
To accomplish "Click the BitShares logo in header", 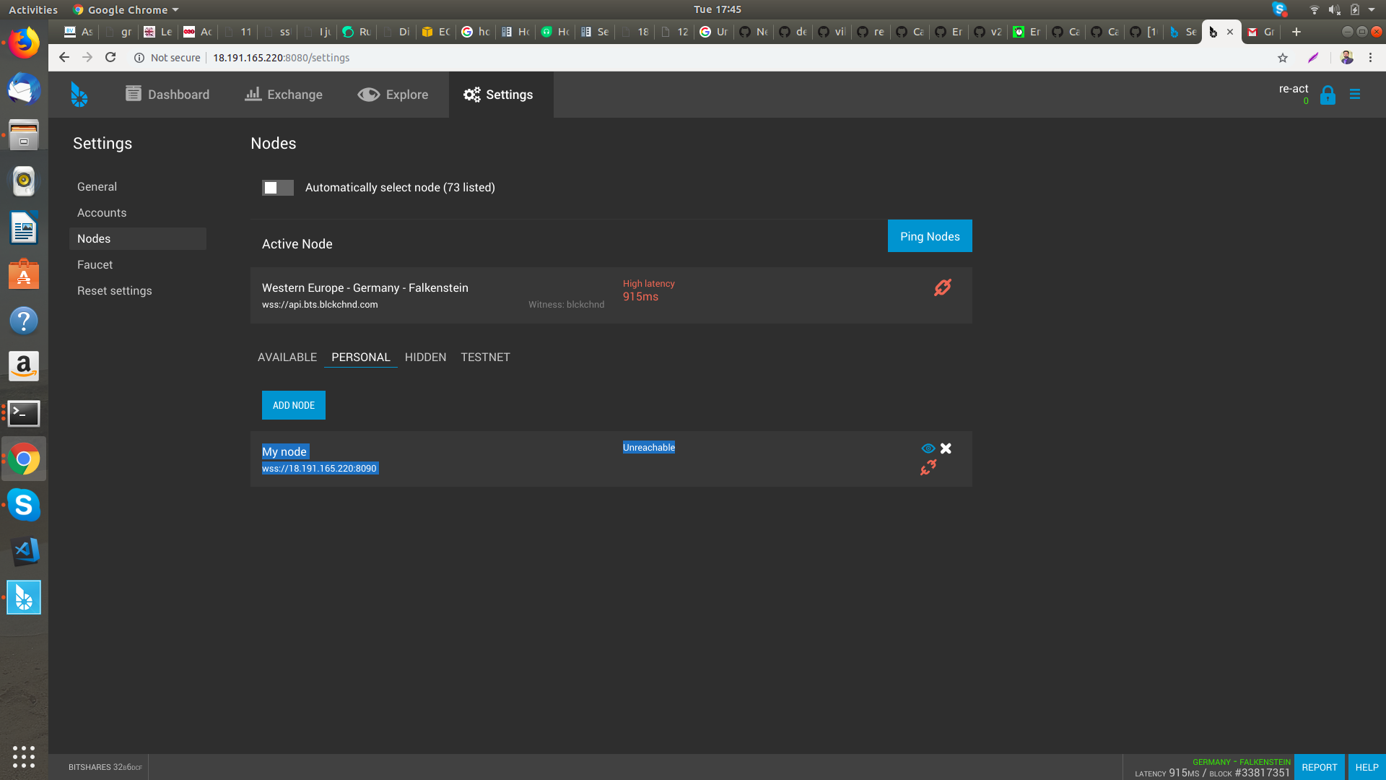I will click(79, 95).
